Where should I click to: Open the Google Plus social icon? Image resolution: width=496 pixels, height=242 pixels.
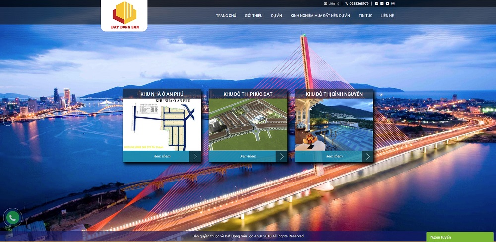[x=382, y=4]
